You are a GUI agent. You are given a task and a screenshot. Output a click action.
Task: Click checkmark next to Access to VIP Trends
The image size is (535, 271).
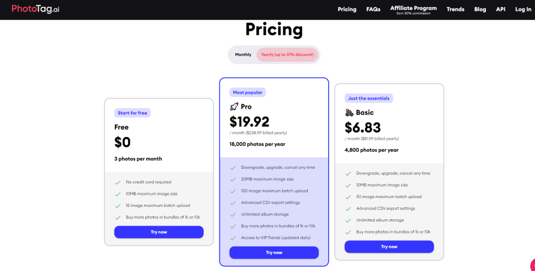point(233,238)
